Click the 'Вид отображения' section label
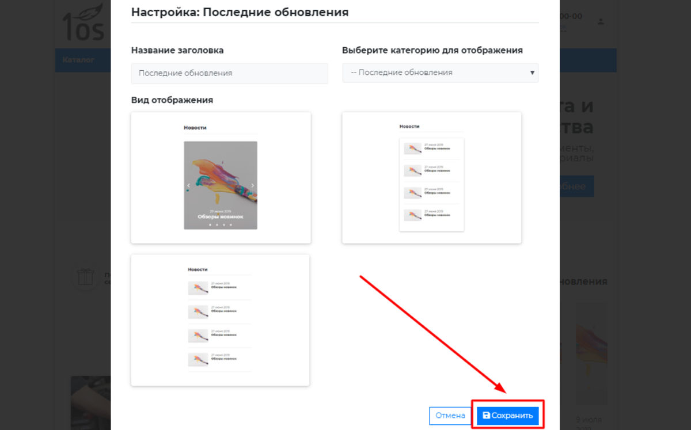This screenshot has width=691, height=430. coord(172,100)
